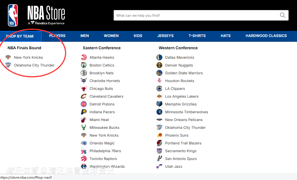This screenshot has height=180, width=297.
Task: Click the Miami Heat logo icon
Action: (84, 120)
